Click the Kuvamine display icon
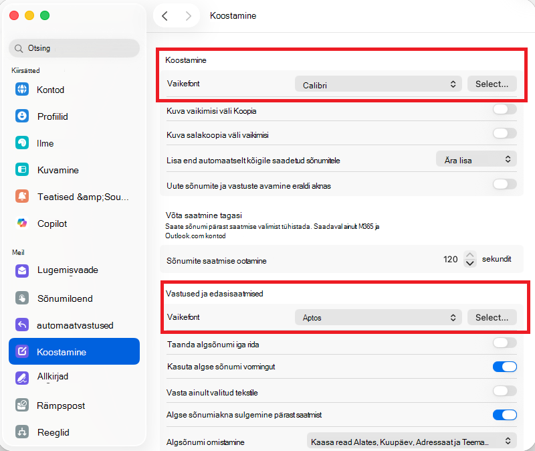The image size is (535, 451). coord(22,170)
